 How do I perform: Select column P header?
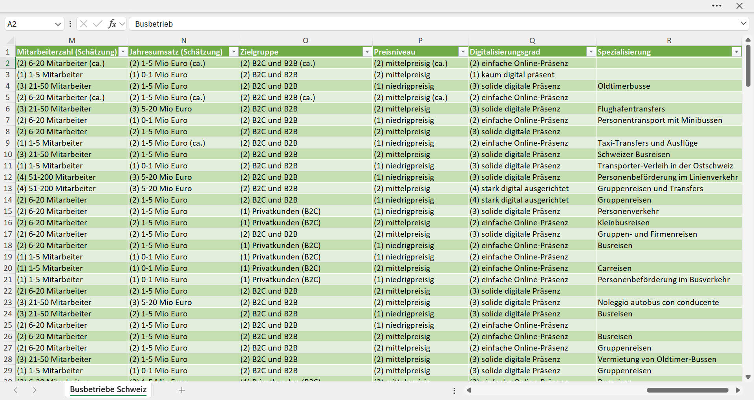click(420, 40)
